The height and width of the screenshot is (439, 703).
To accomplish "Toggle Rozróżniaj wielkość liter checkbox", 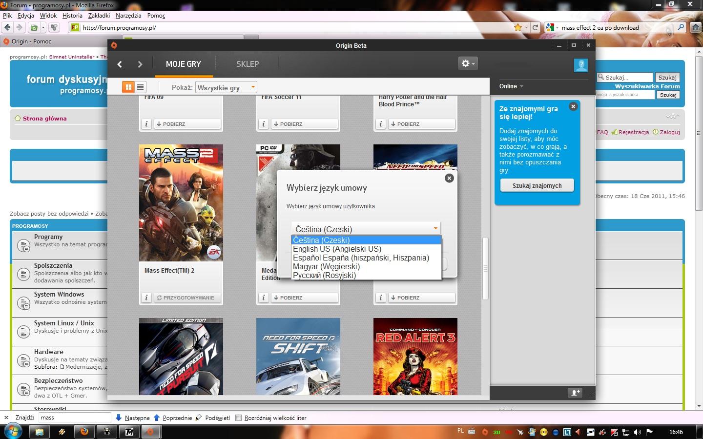I will 239,418.
